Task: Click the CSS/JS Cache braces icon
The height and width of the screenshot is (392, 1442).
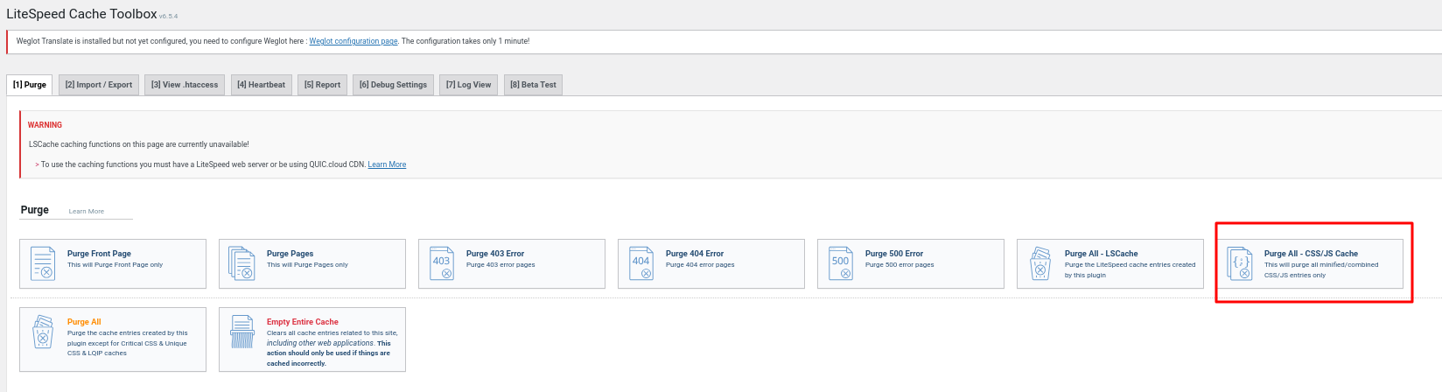Action: (x=1240, y=263)
